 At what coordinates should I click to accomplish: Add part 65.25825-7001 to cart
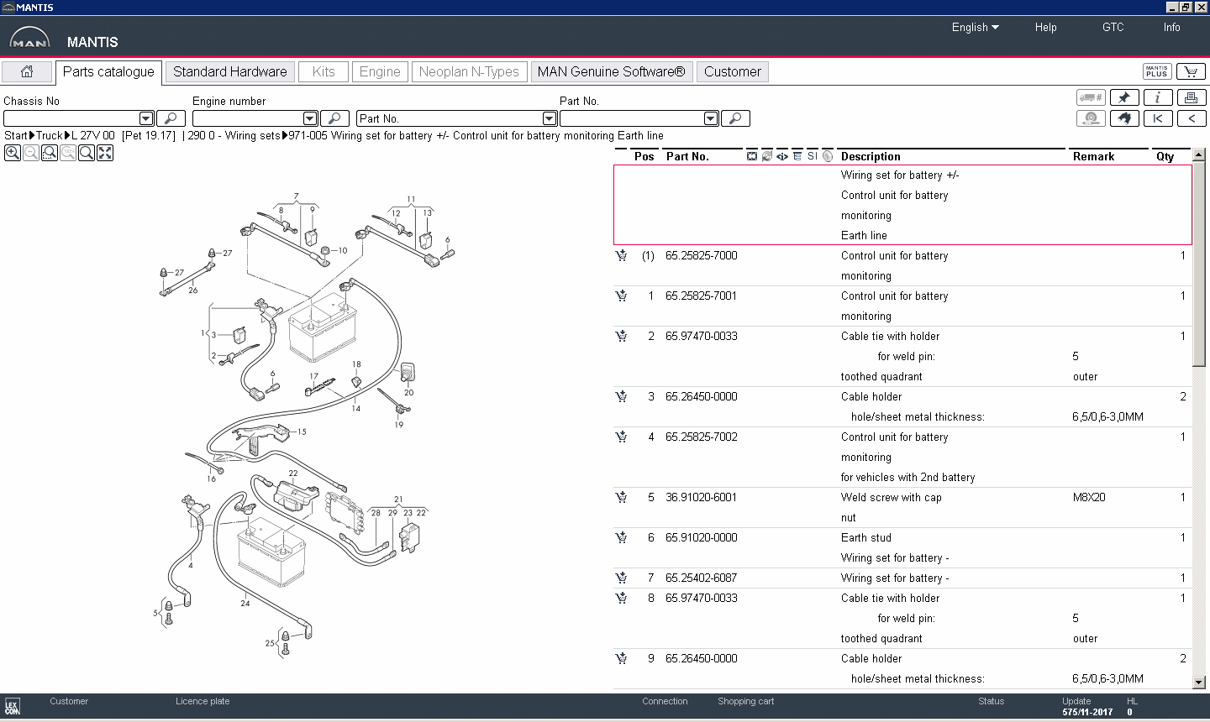[x=622, y=296]
